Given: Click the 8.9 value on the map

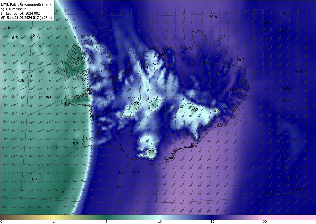Looking at the screenshot, I should [20, 80].
